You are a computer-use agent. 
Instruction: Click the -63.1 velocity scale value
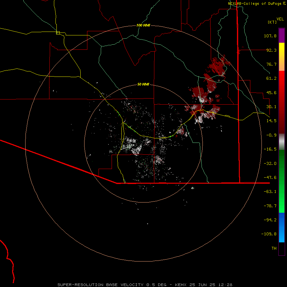pos(270,192)
